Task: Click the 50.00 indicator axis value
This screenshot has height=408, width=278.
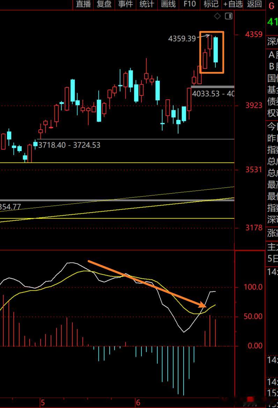Action: point(253,316)
